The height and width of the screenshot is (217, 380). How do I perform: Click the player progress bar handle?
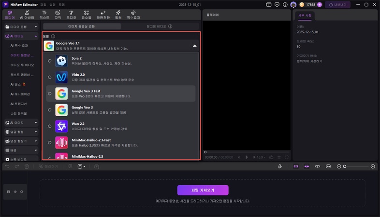coord(205,152)
